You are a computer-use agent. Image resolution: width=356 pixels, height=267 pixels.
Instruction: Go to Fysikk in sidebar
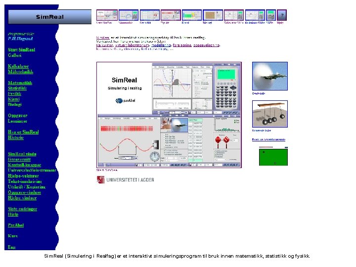[x=14, y=93]
